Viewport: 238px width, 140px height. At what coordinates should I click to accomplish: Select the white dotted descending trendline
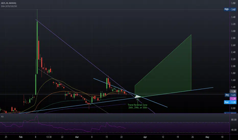coord(73,91)
